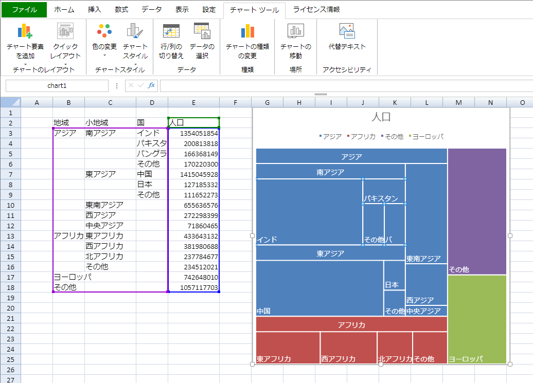Open the Chart Styles icon
533x383 pixels.
pos(135,31)
